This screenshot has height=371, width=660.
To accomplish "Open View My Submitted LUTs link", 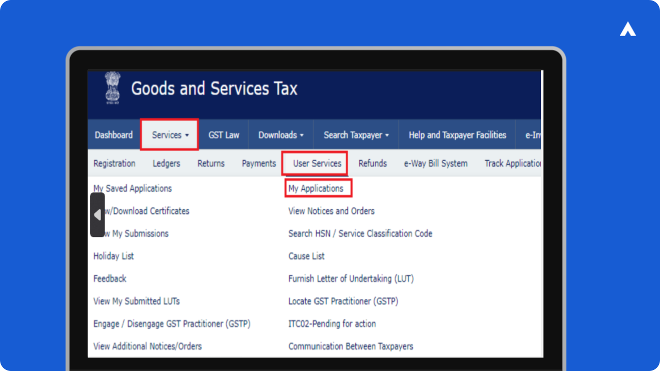I will pyautogui.click(x=137, y=301).
